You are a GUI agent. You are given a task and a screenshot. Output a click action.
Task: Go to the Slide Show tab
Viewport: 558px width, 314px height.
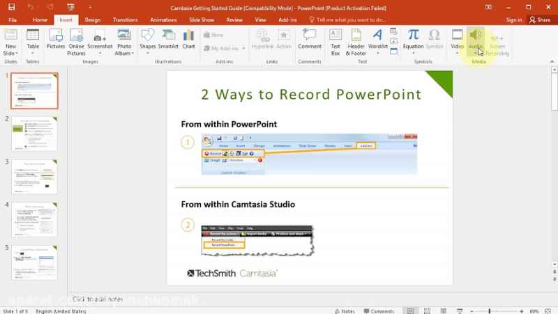[x=202, y=20]
